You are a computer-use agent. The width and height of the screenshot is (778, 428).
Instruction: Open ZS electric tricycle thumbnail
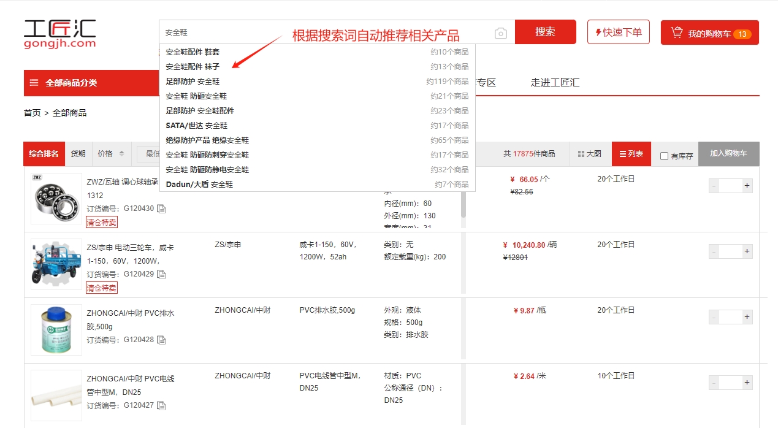56,264
